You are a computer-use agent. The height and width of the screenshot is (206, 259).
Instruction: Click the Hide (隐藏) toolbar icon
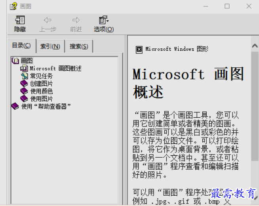pyautogui.click(x=20, y=20)
